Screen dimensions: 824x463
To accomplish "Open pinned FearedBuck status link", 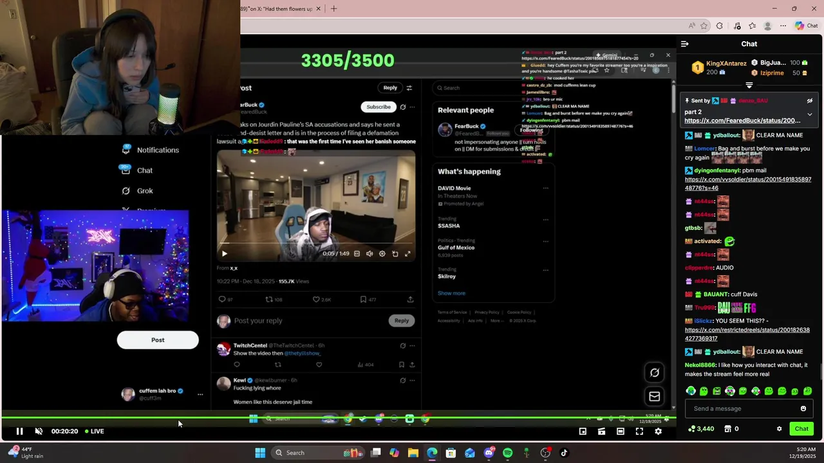I will point(742,121).
